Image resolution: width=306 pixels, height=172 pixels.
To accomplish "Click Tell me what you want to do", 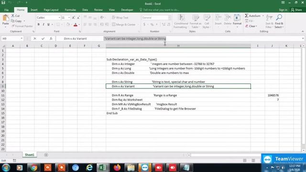I will (159, 10).
